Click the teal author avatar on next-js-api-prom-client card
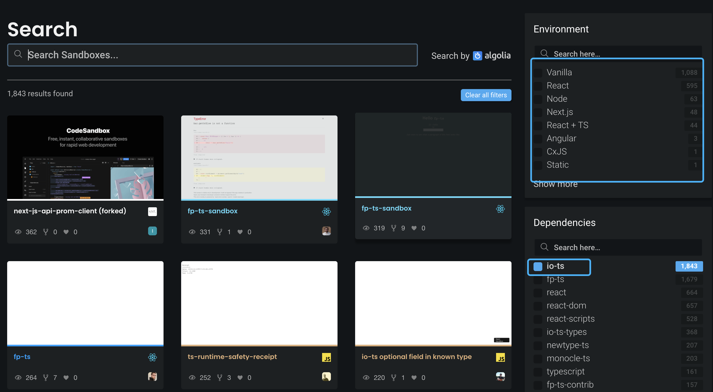Viewport: 713px width, 392px height. [152, 231]
